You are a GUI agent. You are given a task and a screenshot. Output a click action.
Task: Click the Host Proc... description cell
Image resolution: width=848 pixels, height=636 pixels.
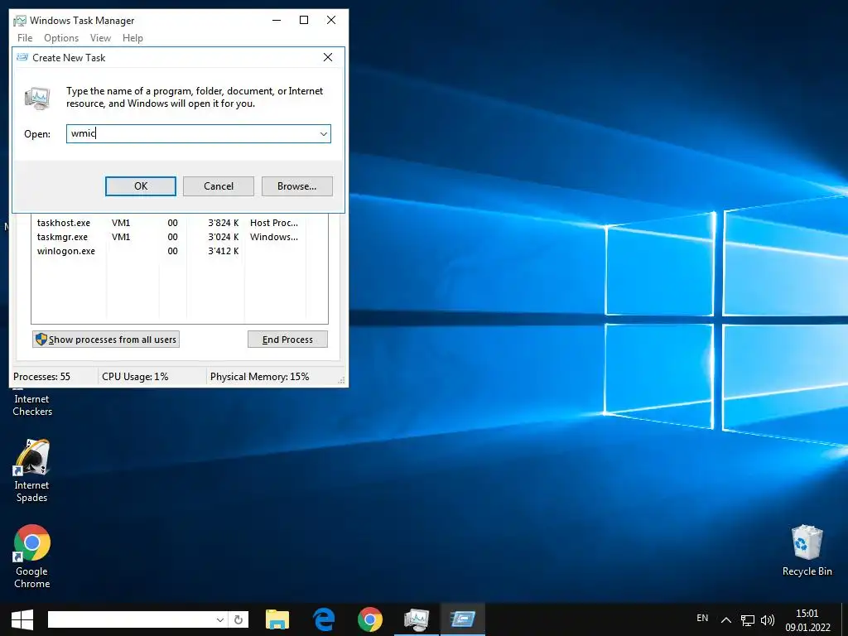click(273, 223)
